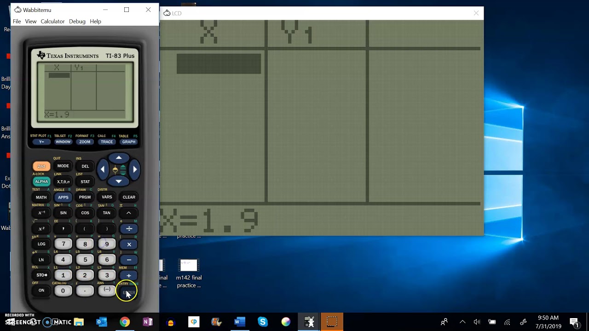The width and height of the screenshot is (589, 331).
Task: Open Skype from the taskbar
Action: click(x=263, y=322)
